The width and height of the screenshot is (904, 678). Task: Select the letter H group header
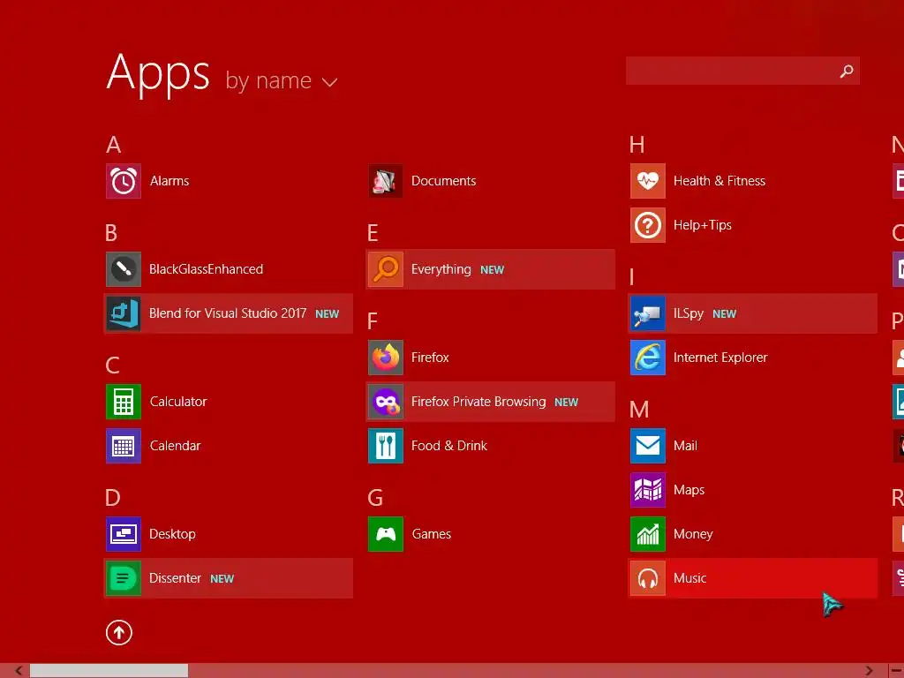pyautogui.click(x=637, y=145)
